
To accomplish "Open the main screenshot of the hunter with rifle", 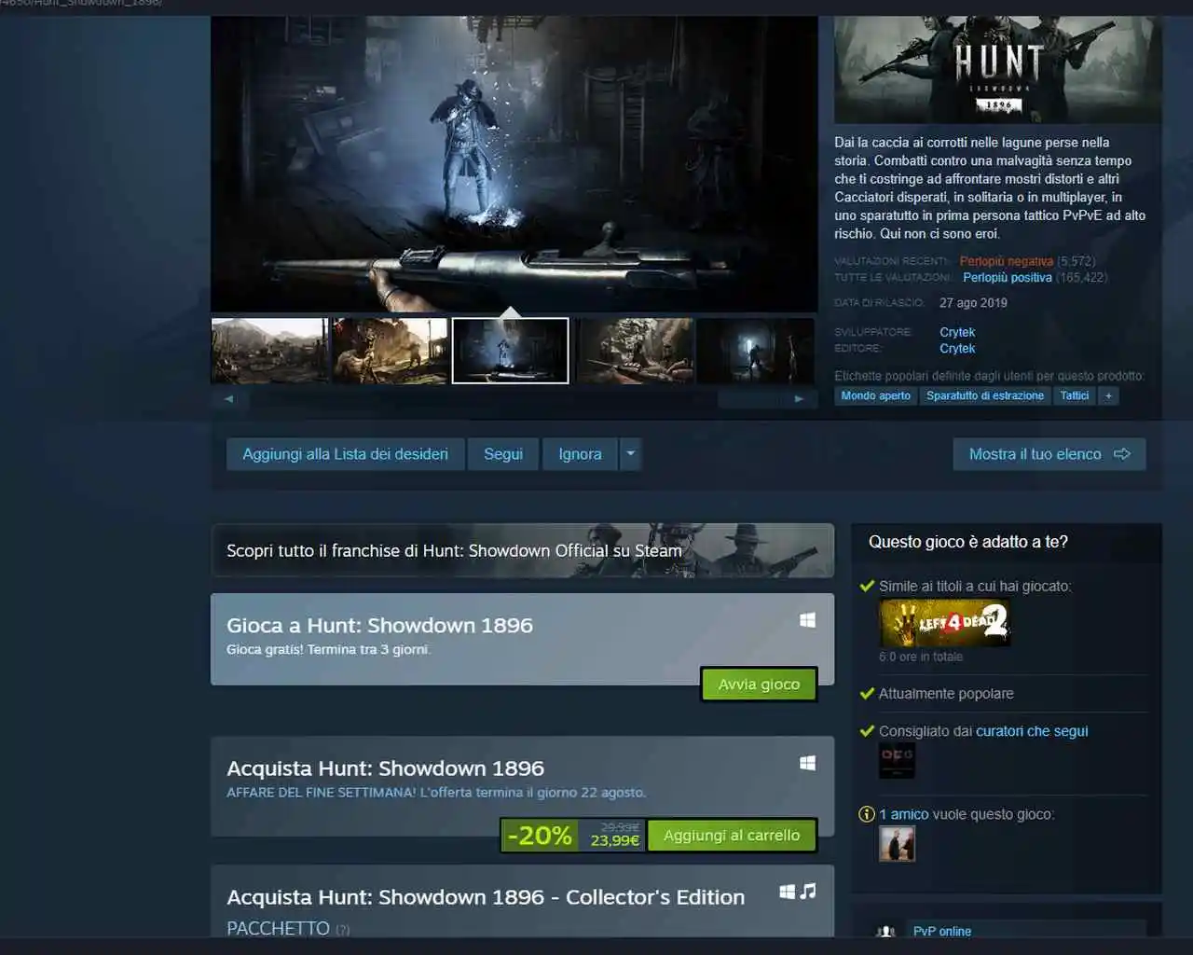I will tap(514, 163).
